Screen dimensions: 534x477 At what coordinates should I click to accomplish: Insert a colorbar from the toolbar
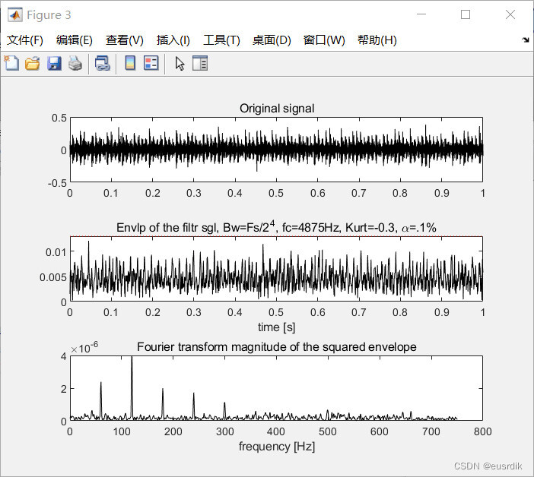[x=130, y=63]
